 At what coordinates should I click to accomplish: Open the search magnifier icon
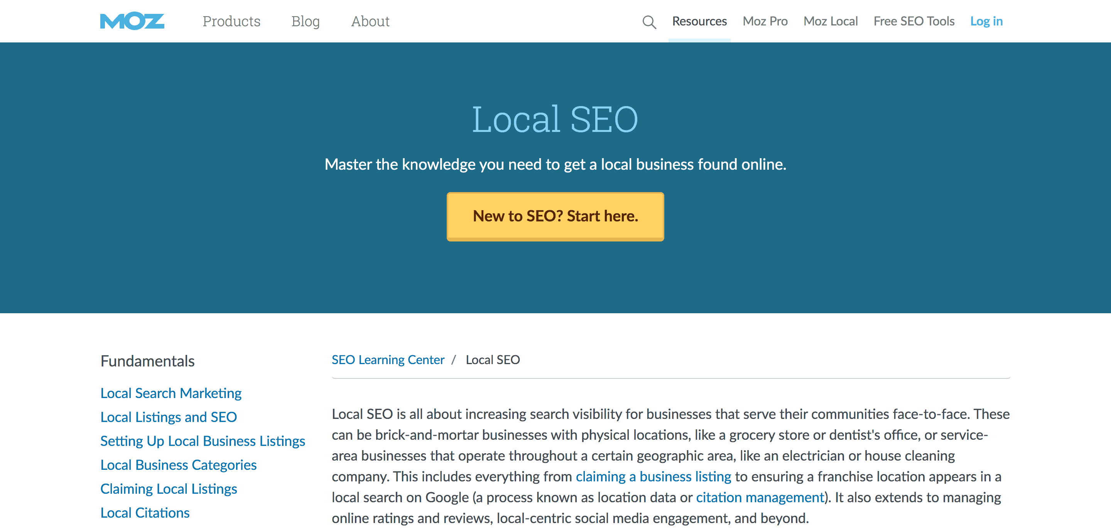(648, 22)
